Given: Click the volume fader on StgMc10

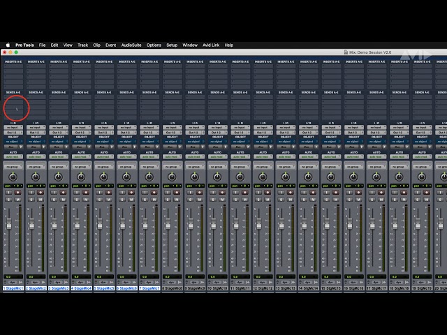Looking at the screenshot, I should [213, 223].
